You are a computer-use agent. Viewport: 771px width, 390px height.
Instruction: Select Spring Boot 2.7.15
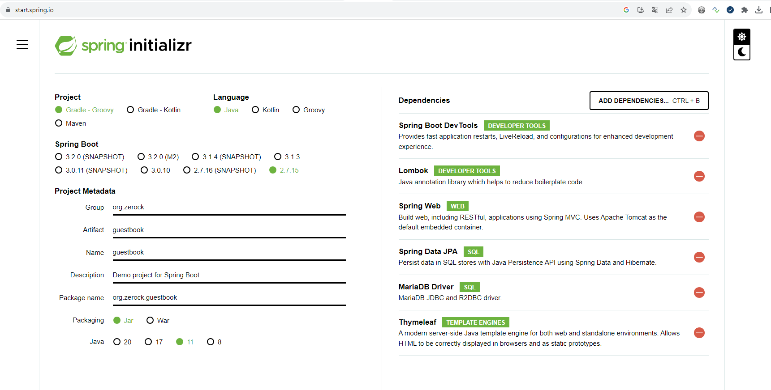click(x=284, y=170)
